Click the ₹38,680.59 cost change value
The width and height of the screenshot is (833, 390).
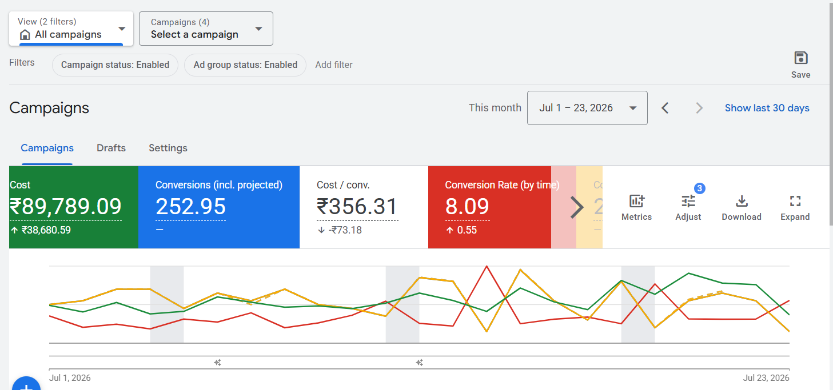(x=46, y=230)
